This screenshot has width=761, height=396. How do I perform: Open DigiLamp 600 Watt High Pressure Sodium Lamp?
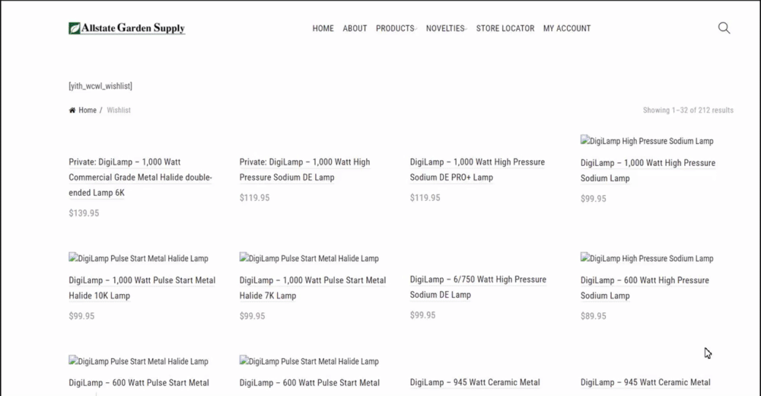tap(645, 288)
